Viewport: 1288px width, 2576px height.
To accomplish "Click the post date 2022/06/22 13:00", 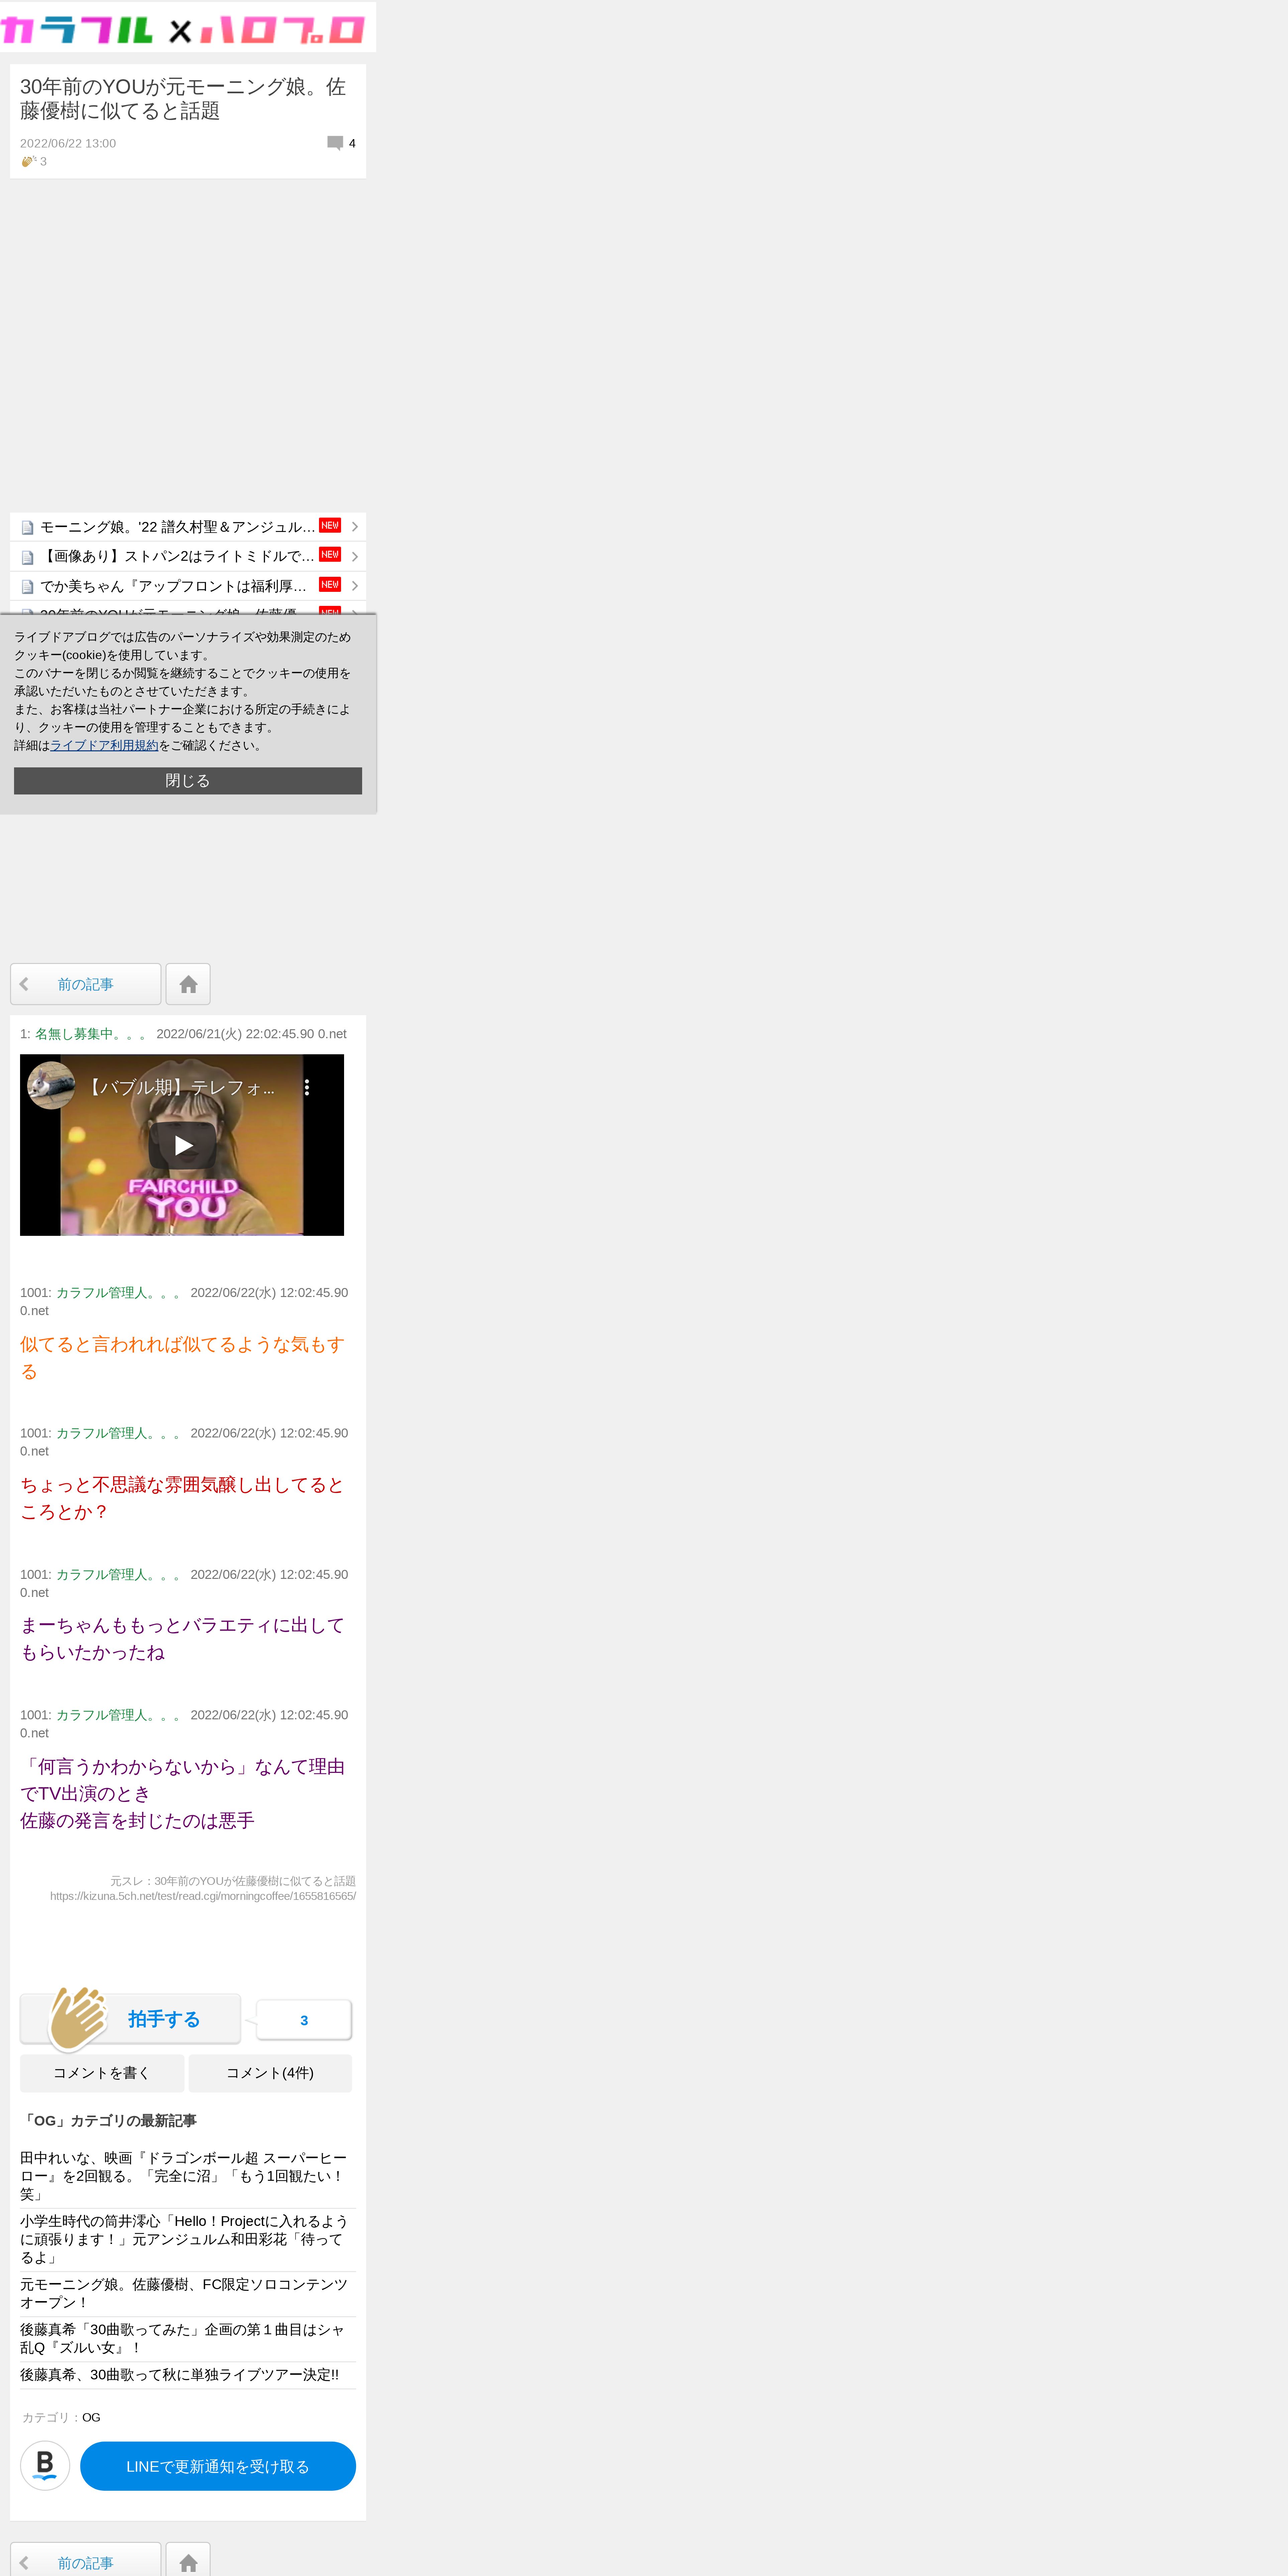I will coord(68,143).
